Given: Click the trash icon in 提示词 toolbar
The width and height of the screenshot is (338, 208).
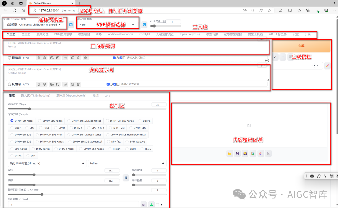Looking at the screenshot, I should click(x=78, y=58).
